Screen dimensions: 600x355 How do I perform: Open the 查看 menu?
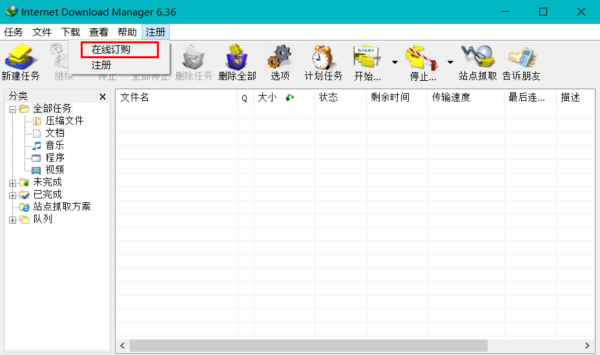(x=99, y=32)
